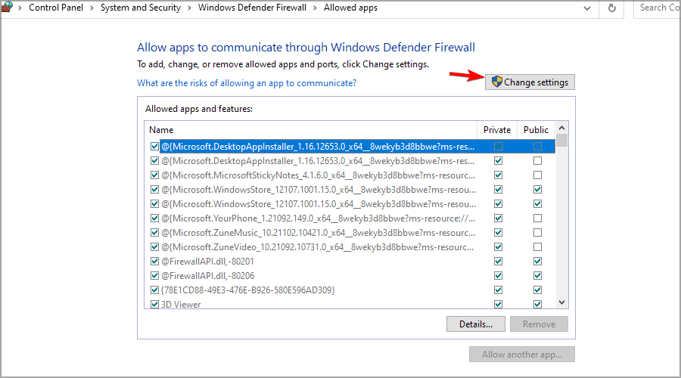This screenshot has height=378, width=681.
Task: Open the risks of allowing an app link
Action: pos(247,83)
